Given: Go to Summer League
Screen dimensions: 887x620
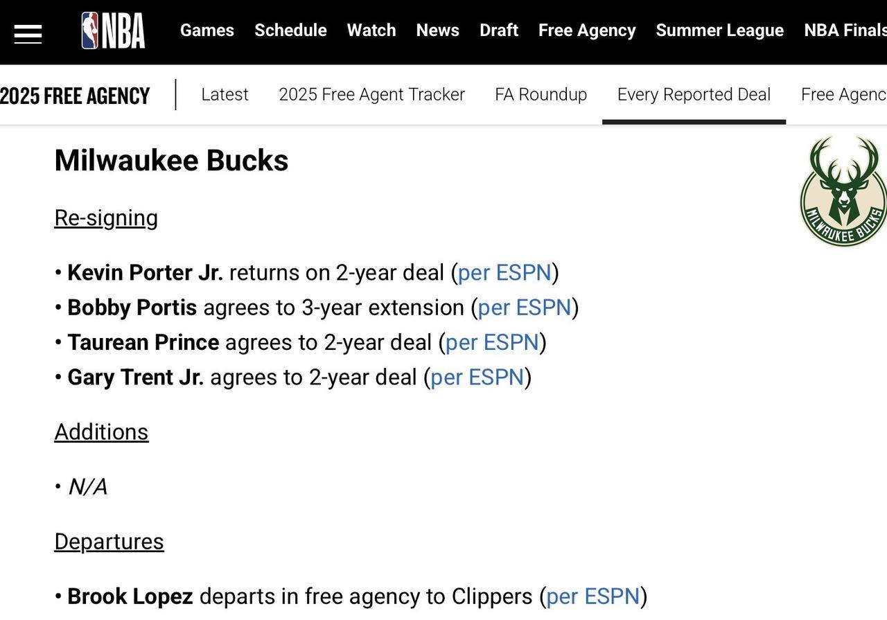Looking at the screenshot, I should [x=720, y=30].
